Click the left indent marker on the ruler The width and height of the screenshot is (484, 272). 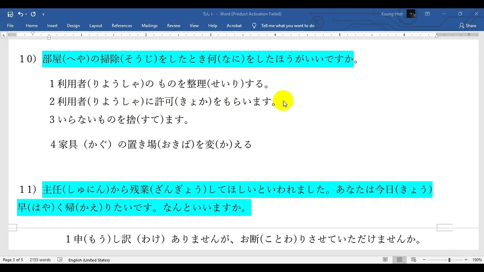click(49, 37)
